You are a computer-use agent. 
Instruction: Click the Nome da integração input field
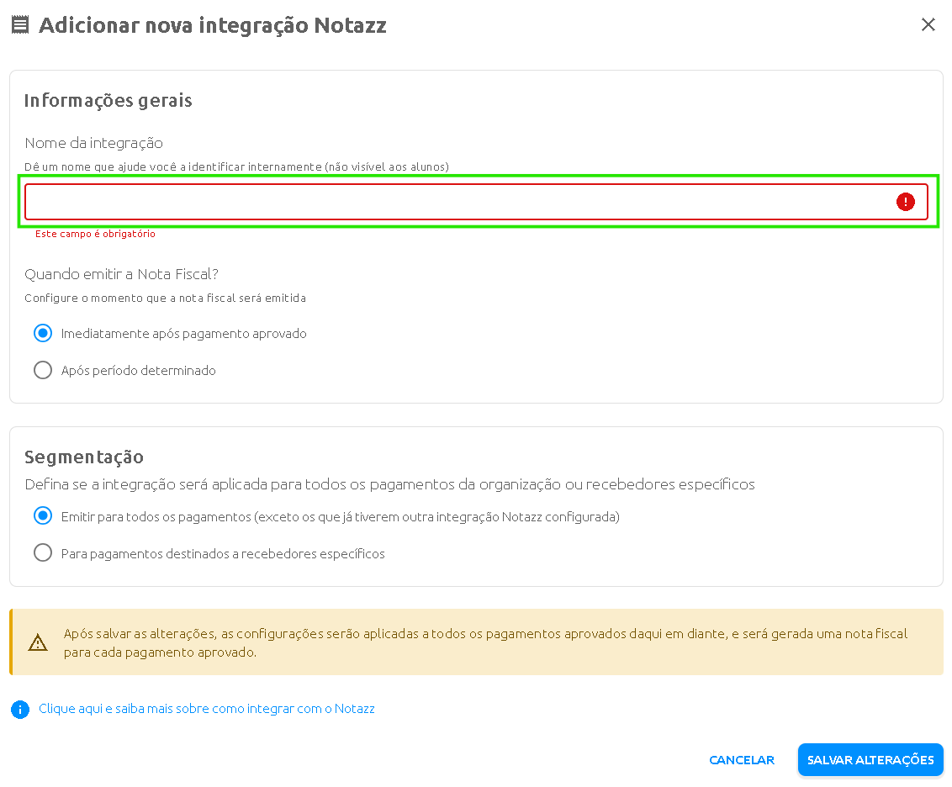pos(476,202)
